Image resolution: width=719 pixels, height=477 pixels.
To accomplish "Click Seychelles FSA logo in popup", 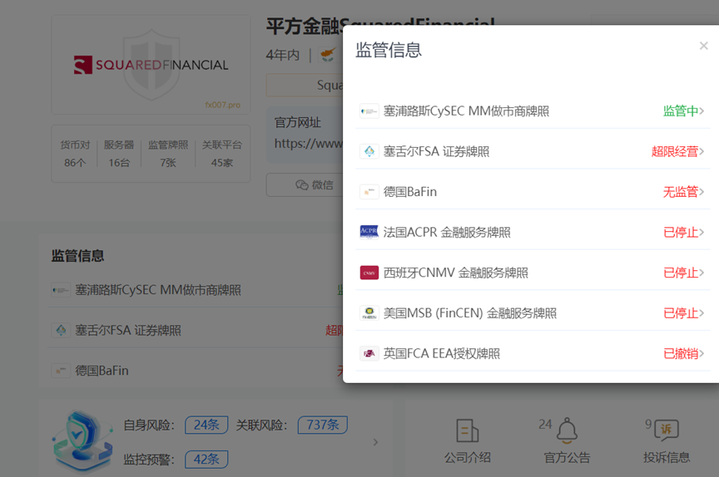I will (x=369, y=151).
